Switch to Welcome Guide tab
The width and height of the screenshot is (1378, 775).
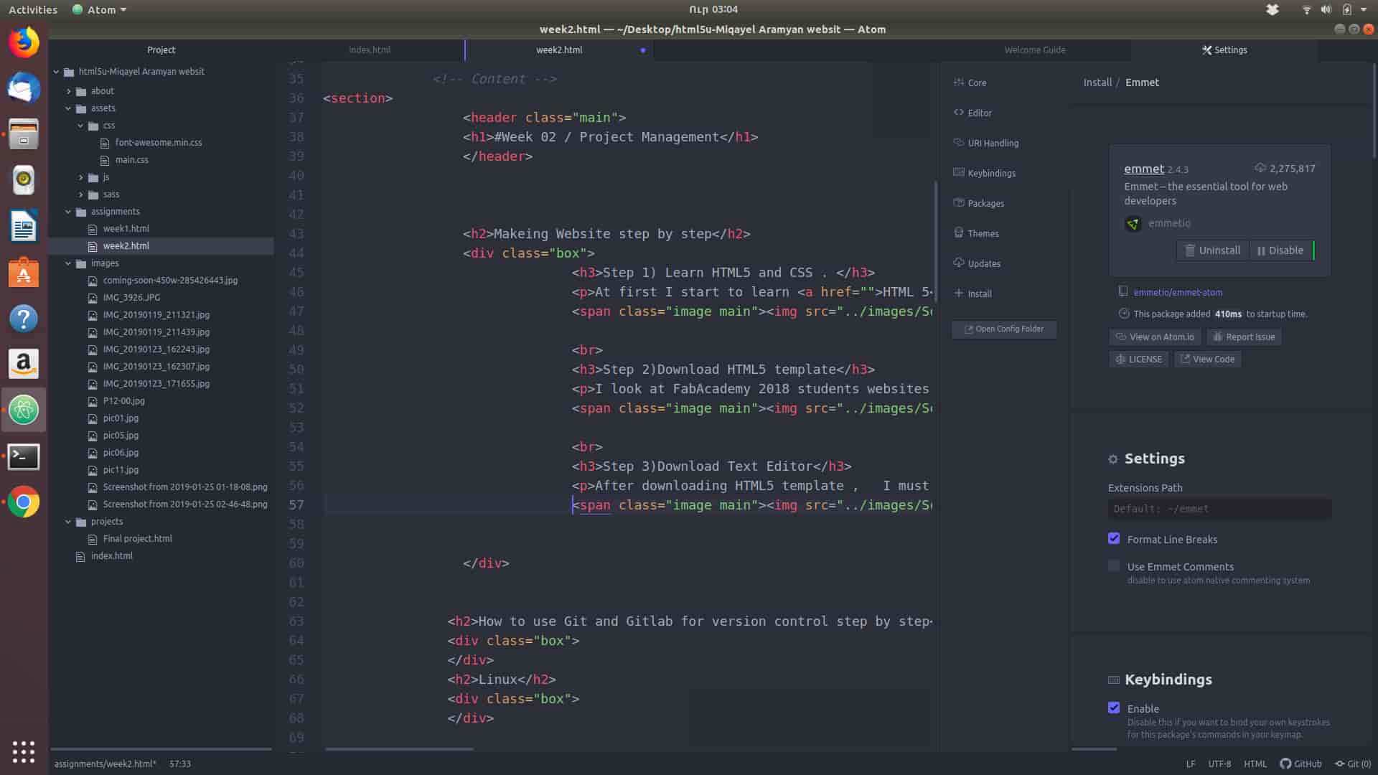point(1034,50)
